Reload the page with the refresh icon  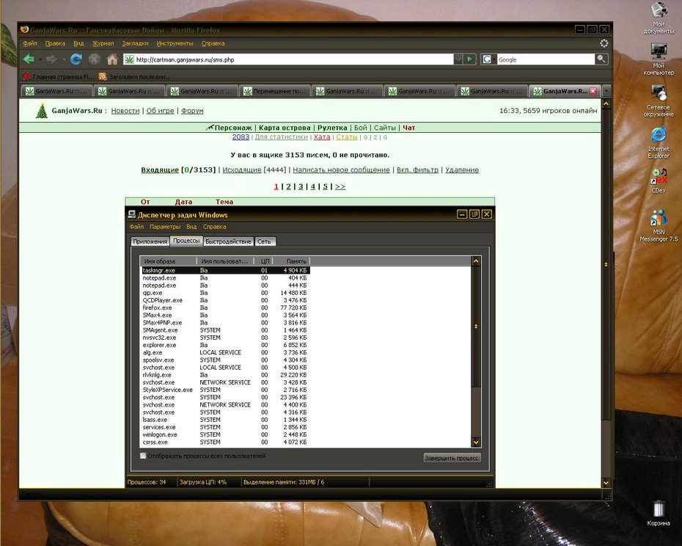point(76,59)
